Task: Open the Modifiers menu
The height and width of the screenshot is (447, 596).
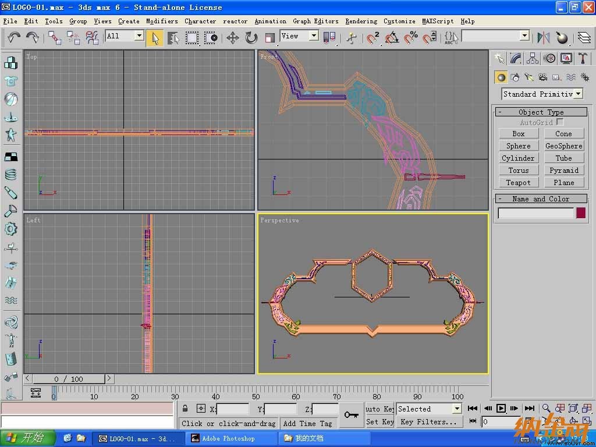Action: (x=162, y=21)
